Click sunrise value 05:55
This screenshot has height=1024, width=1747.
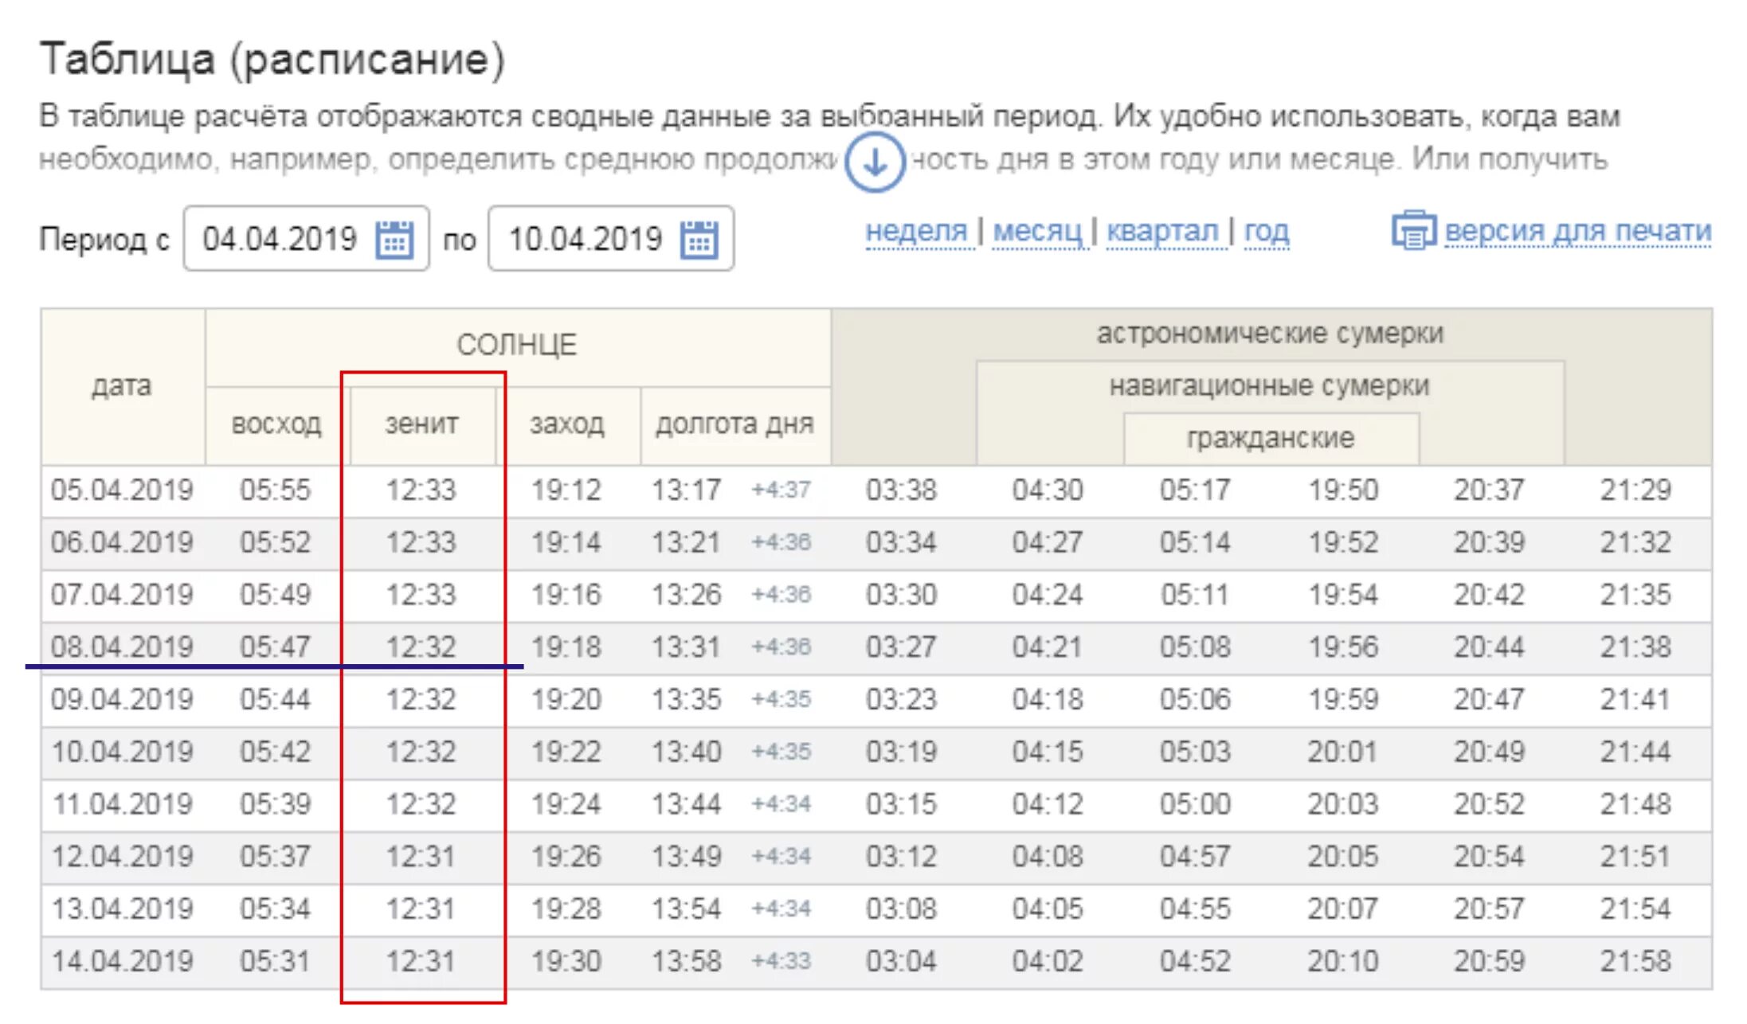click(275, 490)
